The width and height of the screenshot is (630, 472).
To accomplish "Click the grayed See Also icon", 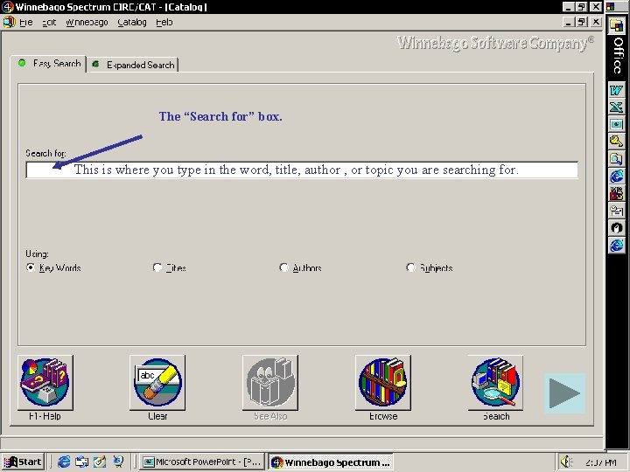I will 270,383.
